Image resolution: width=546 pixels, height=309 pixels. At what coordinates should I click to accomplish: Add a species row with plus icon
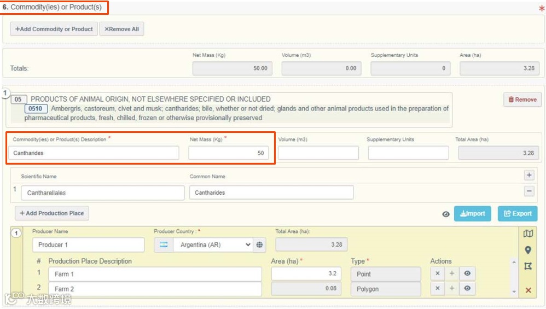[x=529, y=175]
